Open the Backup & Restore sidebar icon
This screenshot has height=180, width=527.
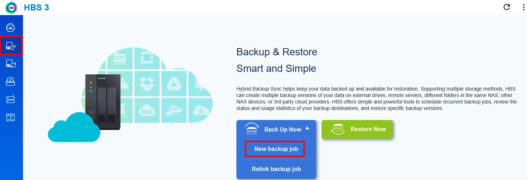pos(11,46)
